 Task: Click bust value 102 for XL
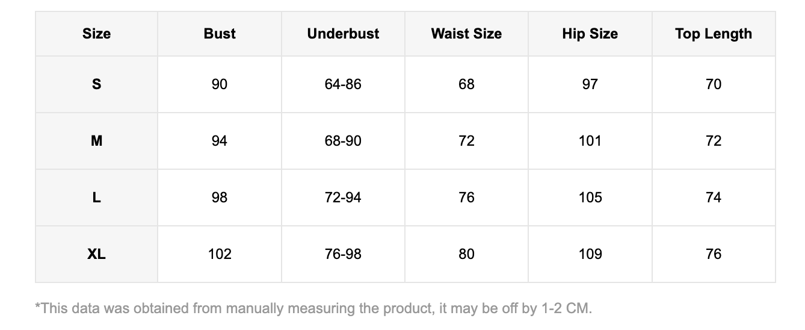tap(220, 254)
